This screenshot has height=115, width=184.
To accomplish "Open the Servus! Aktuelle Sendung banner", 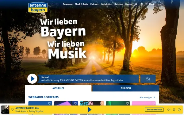I will (88, 79).
